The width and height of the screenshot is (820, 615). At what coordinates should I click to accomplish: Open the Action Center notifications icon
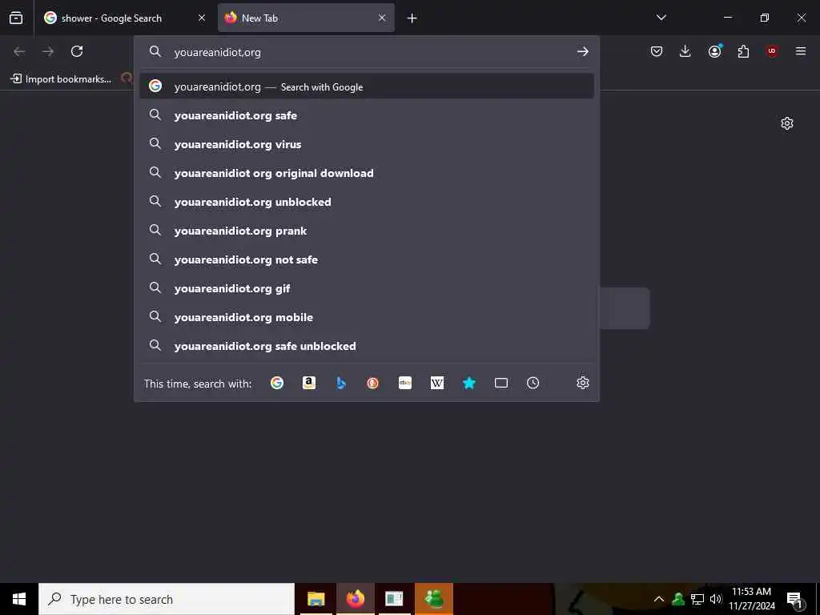(x=794, y=599)
